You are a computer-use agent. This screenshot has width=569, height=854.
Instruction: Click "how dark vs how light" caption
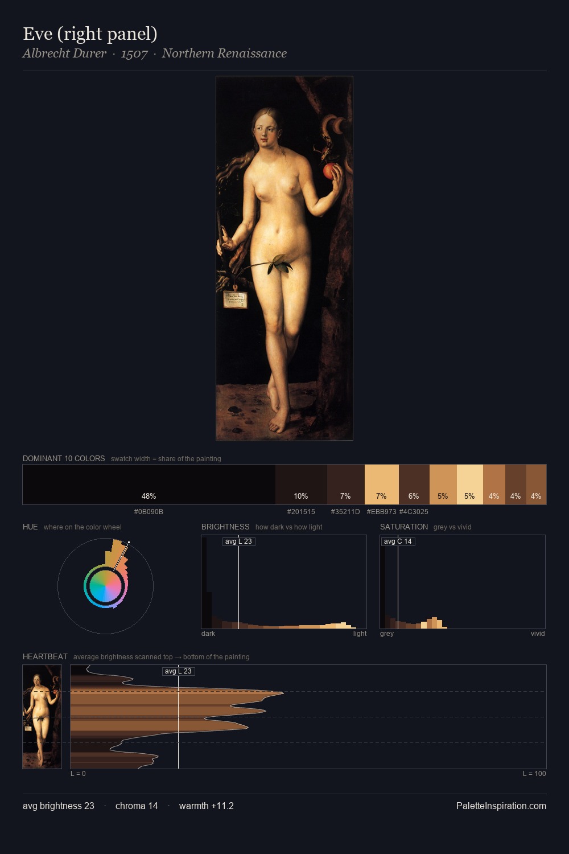[288, 527]
